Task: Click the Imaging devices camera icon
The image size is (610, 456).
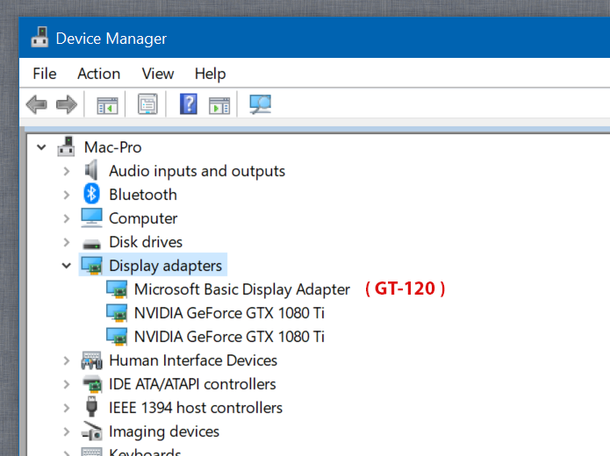Action: (x=92, y=431)
